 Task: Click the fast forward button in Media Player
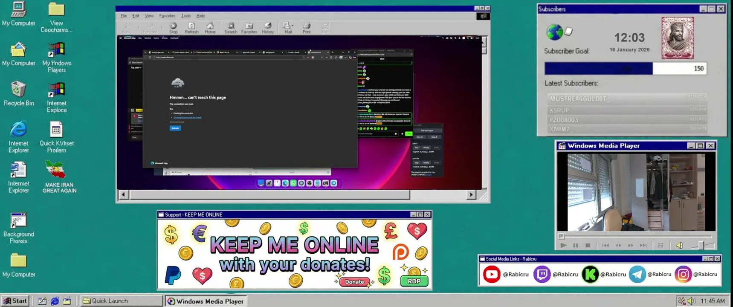[630, 245]
